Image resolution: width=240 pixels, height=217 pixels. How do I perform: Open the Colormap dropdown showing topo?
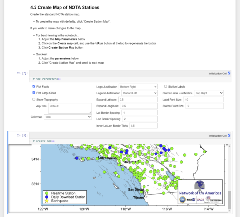coord(68,117)
